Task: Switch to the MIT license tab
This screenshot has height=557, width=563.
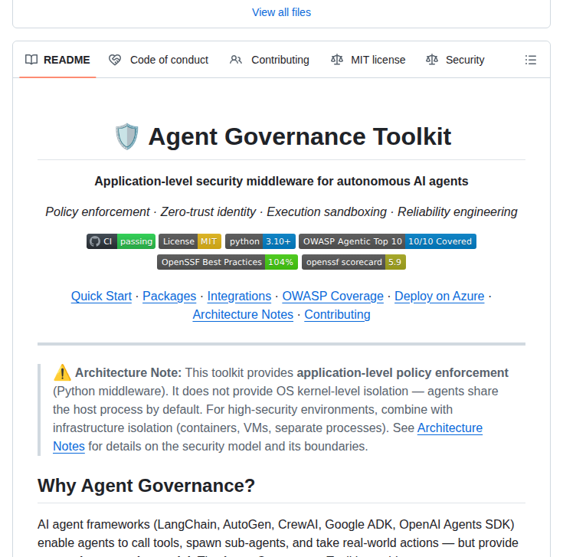Action: point(368,60)
